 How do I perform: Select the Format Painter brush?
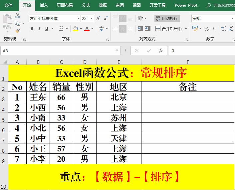click(x=18, y=31)
